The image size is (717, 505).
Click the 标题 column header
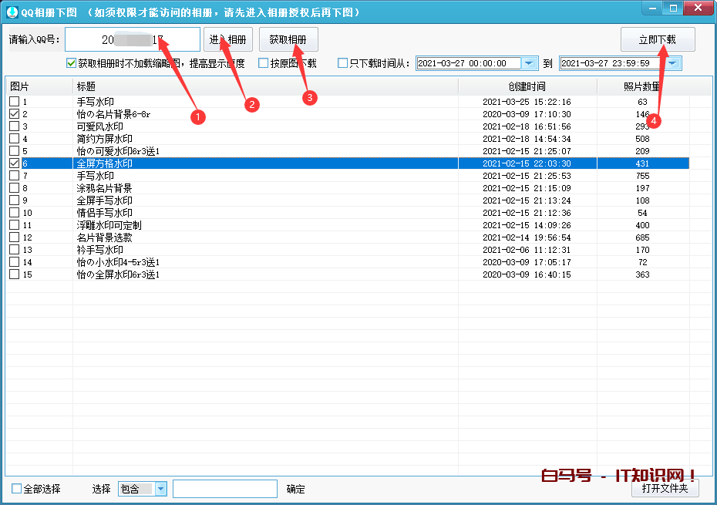[265, 86]
